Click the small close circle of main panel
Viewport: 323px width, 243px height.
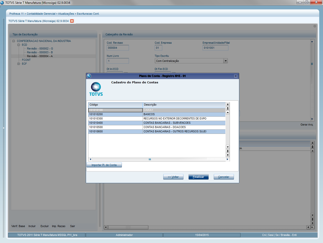click(x=315, y=26)
